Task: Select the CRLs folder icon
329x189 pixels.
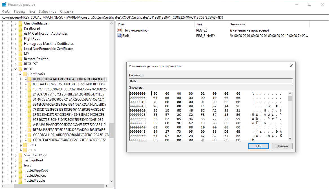Action: click(25, 145)
